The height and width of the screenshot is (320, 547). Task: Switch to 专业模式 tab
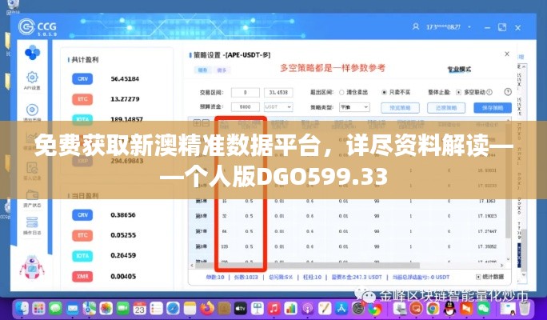click(x=458, y=69)
